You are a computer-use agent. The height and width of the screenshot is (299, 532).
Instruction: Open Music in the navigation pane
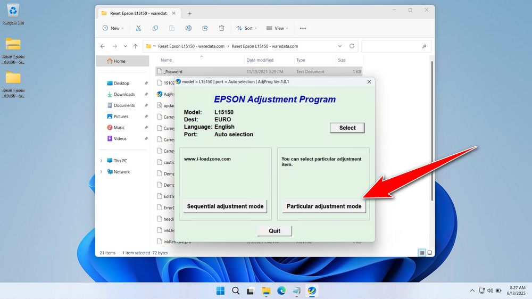coord(119,128)
